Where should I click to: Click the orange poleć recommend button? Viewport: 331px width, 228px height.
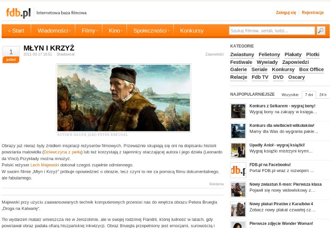point(11,60)
